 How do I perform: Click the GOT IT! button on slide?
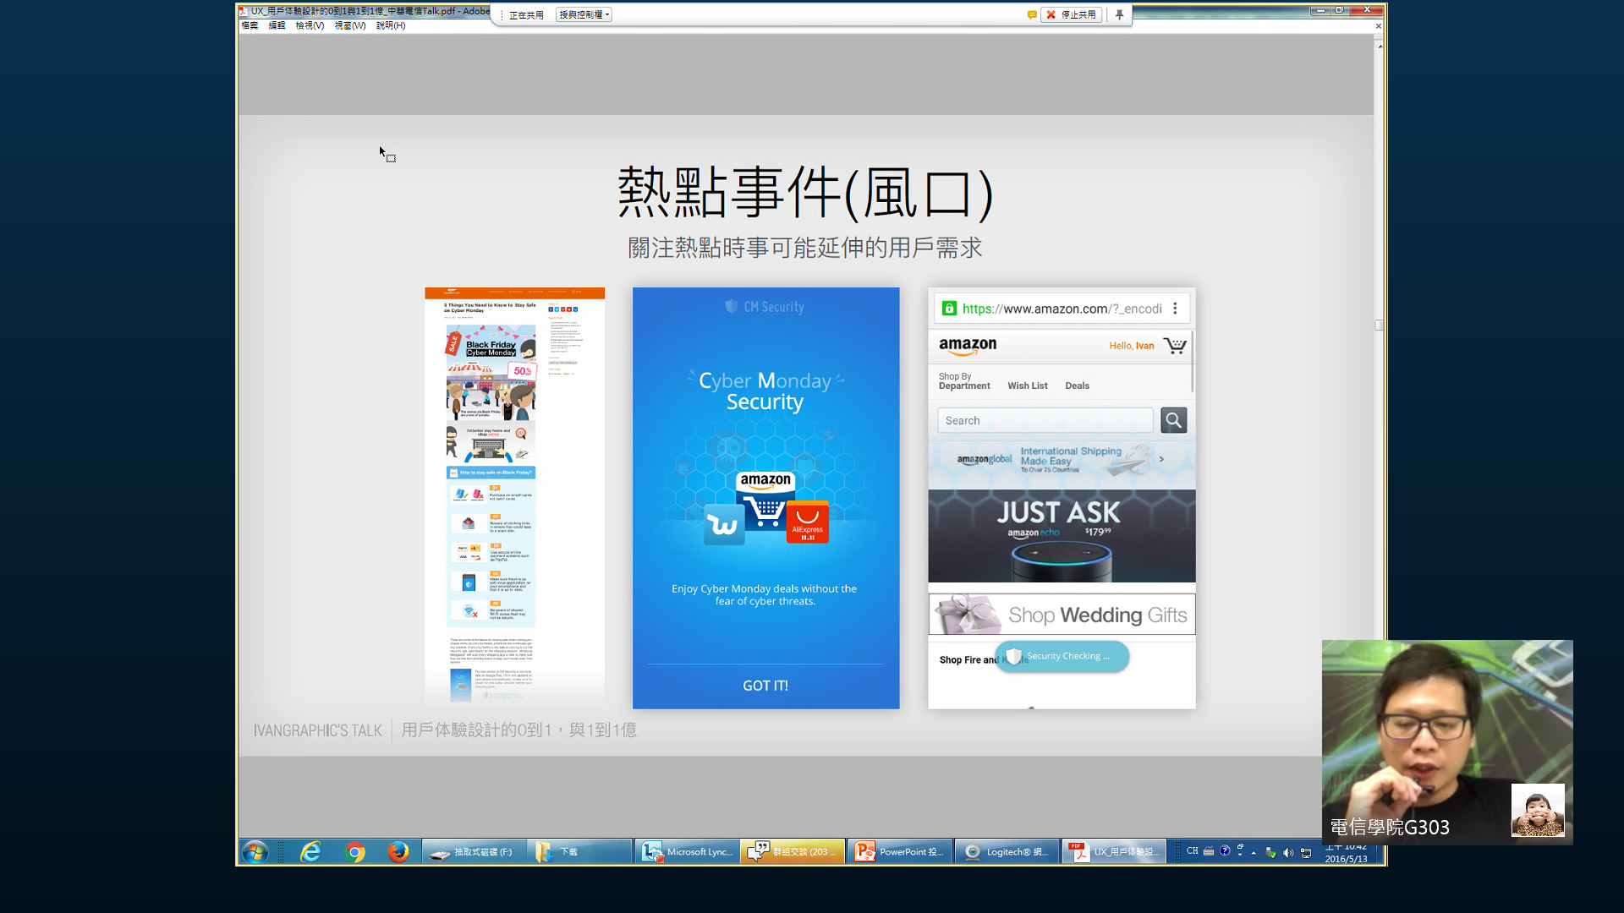click(765, 686)
